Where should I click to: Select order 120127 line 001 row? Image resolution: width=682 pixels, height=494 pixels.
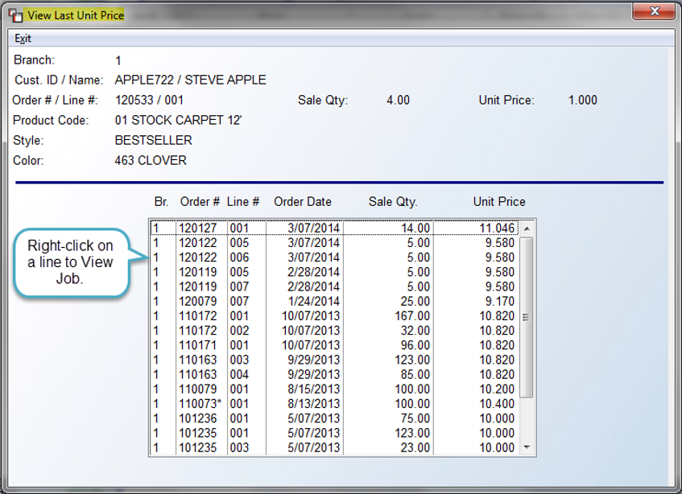point(334,228)
